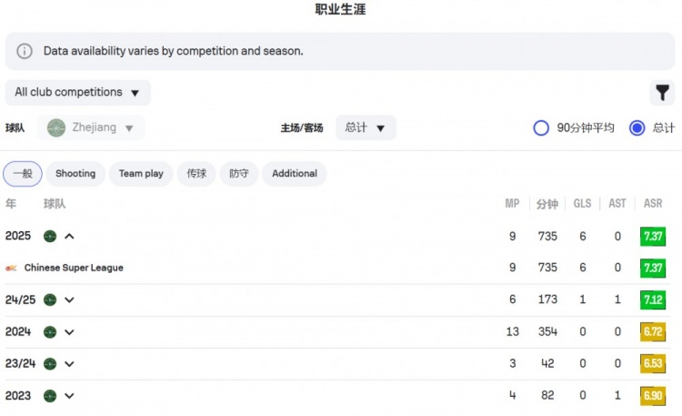Click the 6.72 rating badge
This screenshot has width=682, height=416.
(653, 332)
